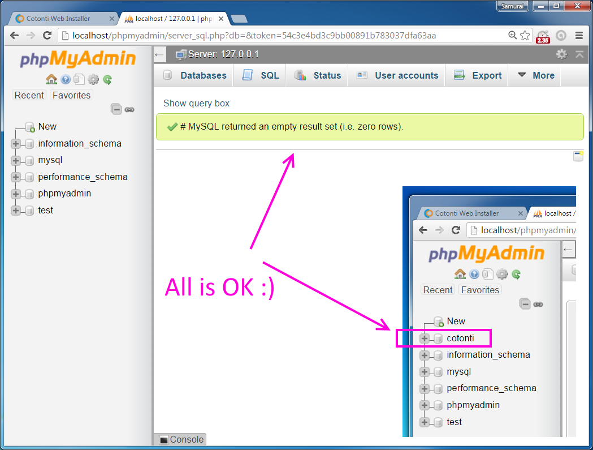Toggle the link with main panel chain icon

(x=129, y=110)
